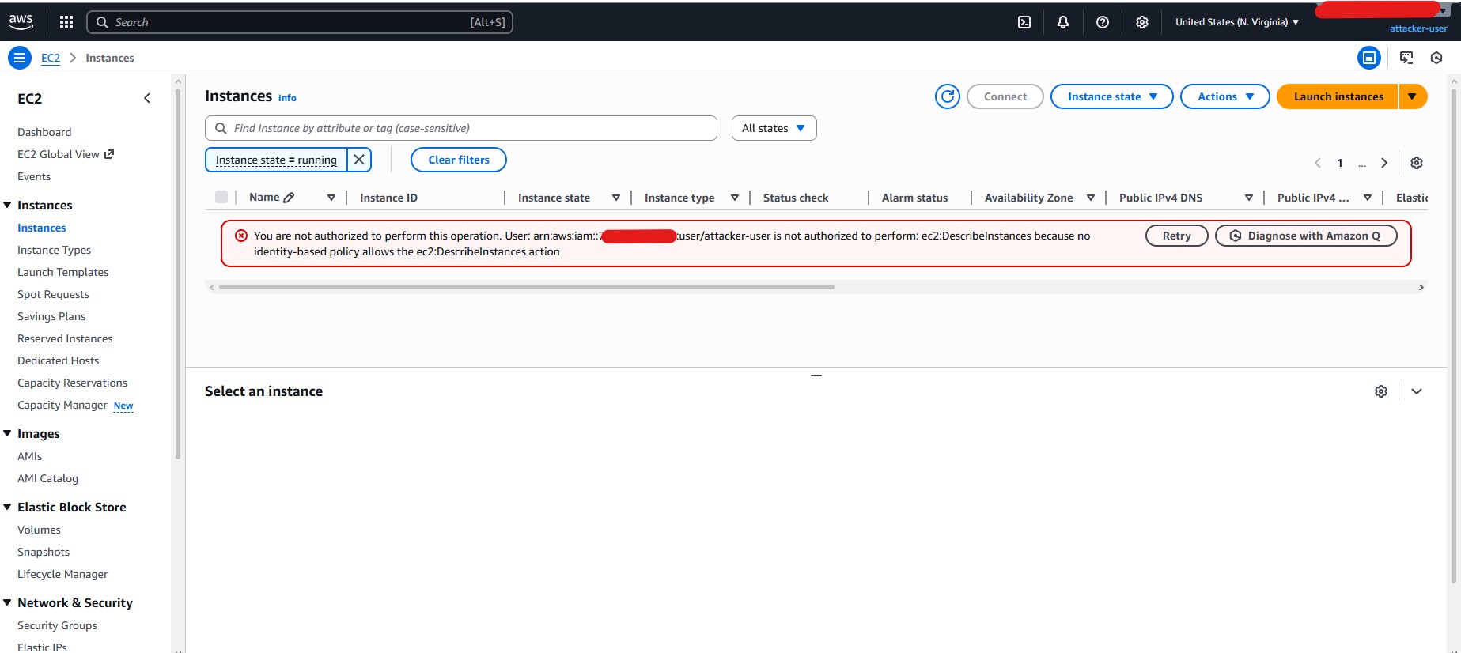Image resolution: width=1461 pixels, height=653 pixels.
Task: Refresh the instances list
Action: [x=947, y=96]
